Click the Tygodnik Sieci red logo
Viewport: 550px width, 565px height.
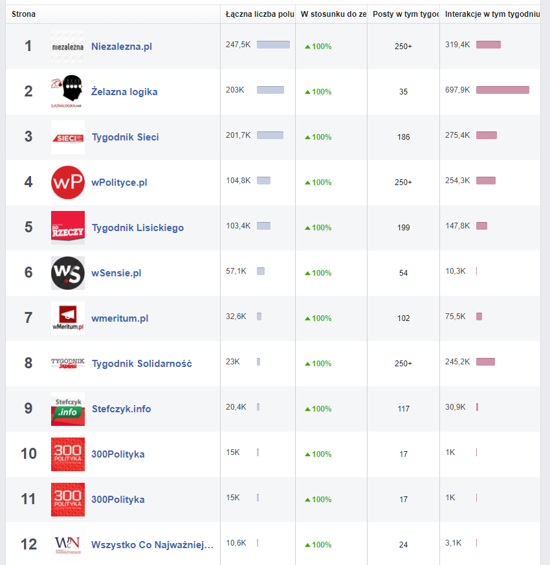[67, 137]
